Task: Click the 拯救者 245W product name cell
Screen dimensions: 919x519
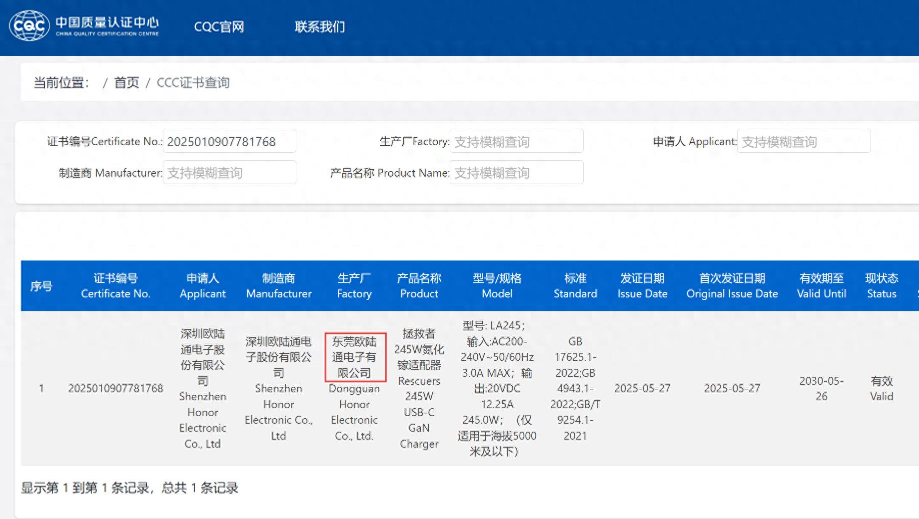Action: tap(419, 388)
